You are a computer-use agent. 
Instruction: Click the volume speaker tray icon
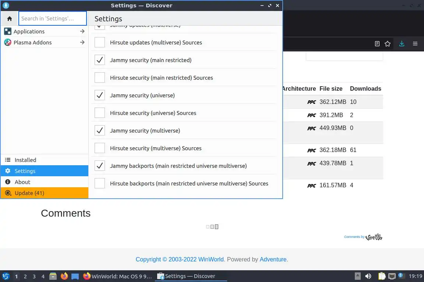point(368,276)
